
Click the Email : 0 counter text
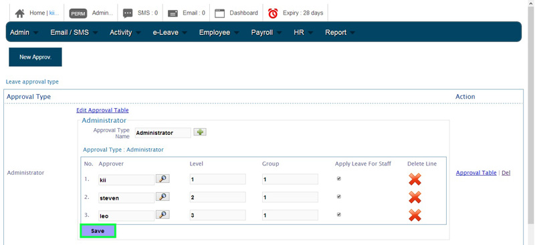click(194, 13)
